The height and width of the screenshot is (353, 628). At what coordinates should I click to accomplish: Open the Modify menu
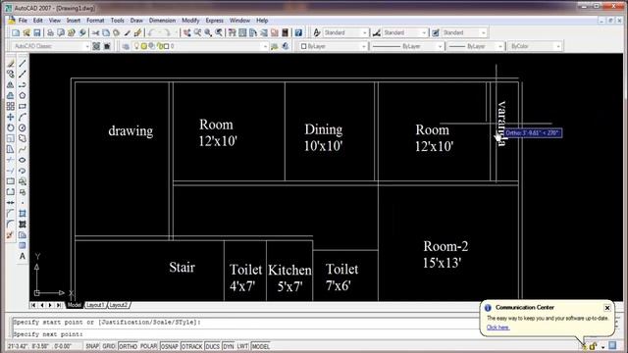190,21
